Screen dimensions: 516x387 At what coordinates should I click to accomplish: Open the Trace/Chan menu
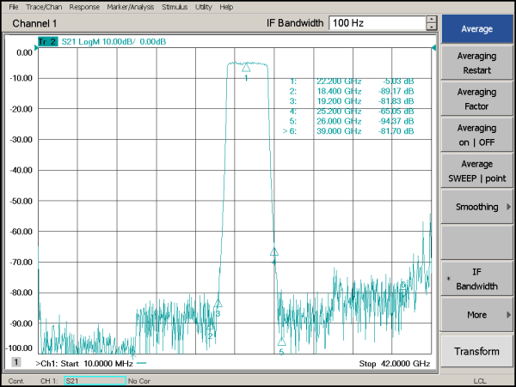click(x=44, y=7)
